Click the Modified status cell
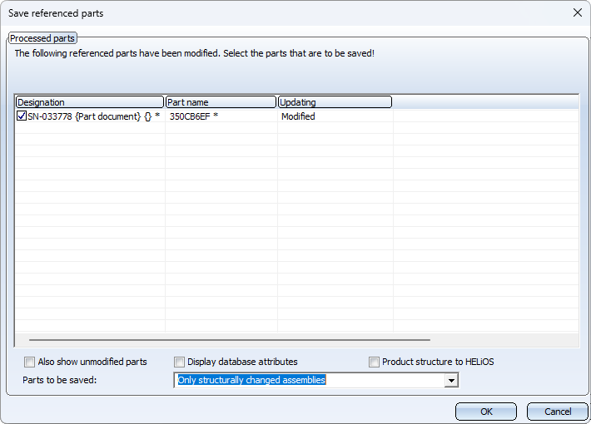The height and width of the screenshot is (424, 591). tap(298, 116)
